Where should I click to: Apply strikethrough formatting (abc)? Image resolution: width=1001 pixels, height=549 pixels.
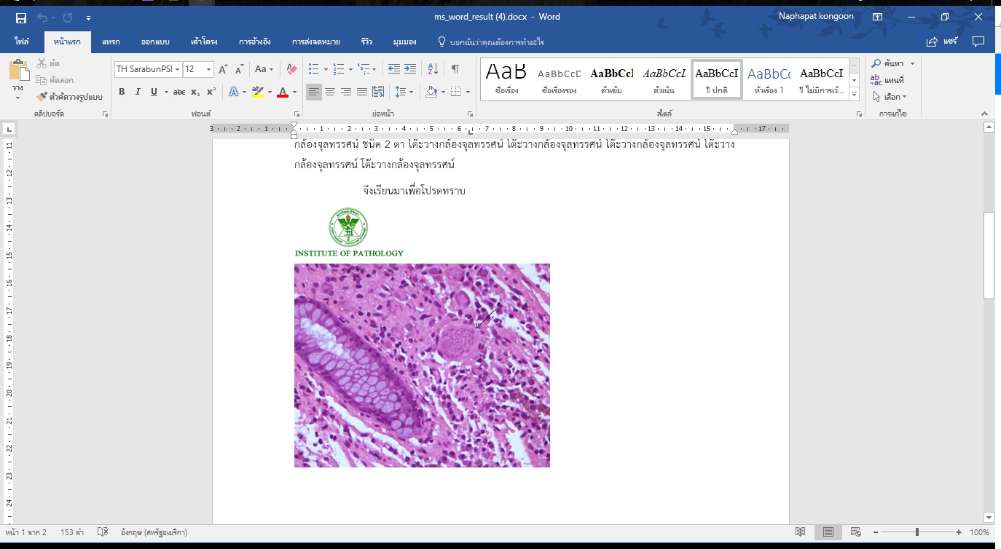179,92
